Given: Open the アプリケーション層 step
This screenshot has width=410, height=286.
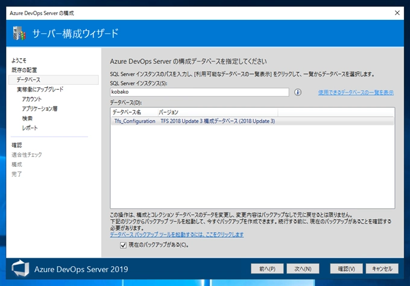Looking at the screenshot, I should click(40, 108).
